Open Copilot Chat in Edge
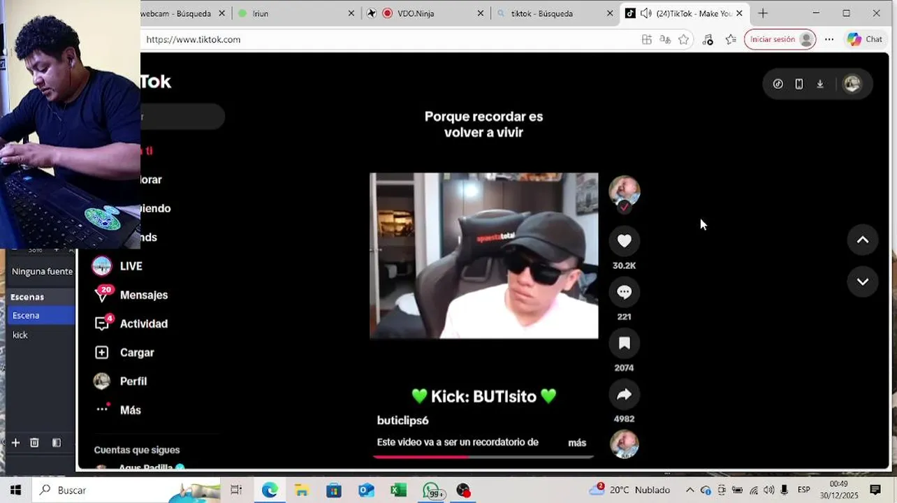897x503 pixels. point(865,39)
